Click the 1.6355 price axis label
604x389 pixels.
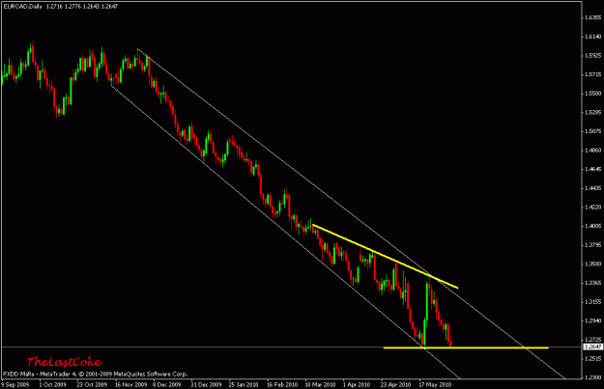pos(592,17)
